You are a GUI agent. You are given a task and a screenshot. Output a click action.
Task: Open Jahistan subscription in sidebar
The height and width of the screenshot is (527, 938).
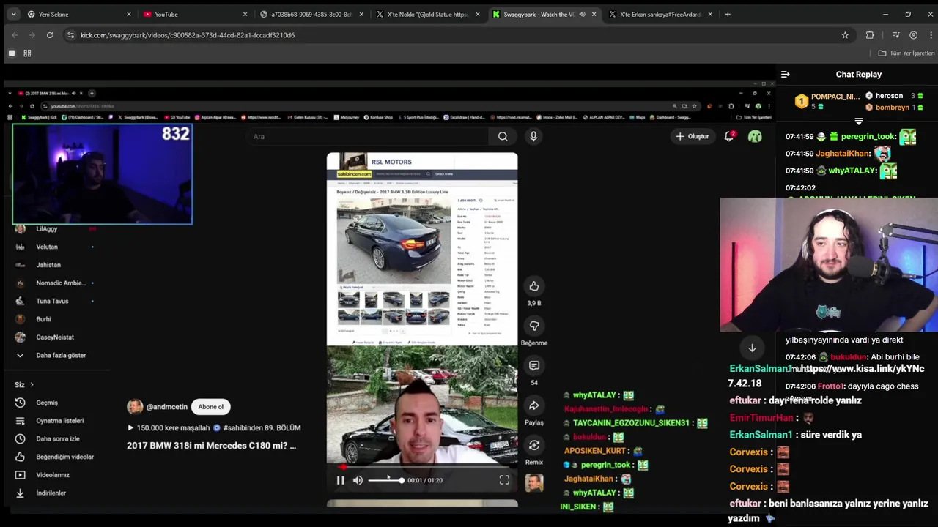48,265
